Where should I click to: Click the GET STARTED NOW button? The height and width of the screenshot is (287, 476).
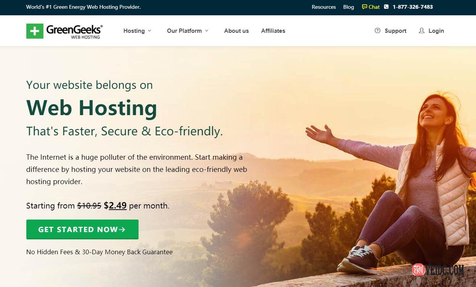(82, 229)
